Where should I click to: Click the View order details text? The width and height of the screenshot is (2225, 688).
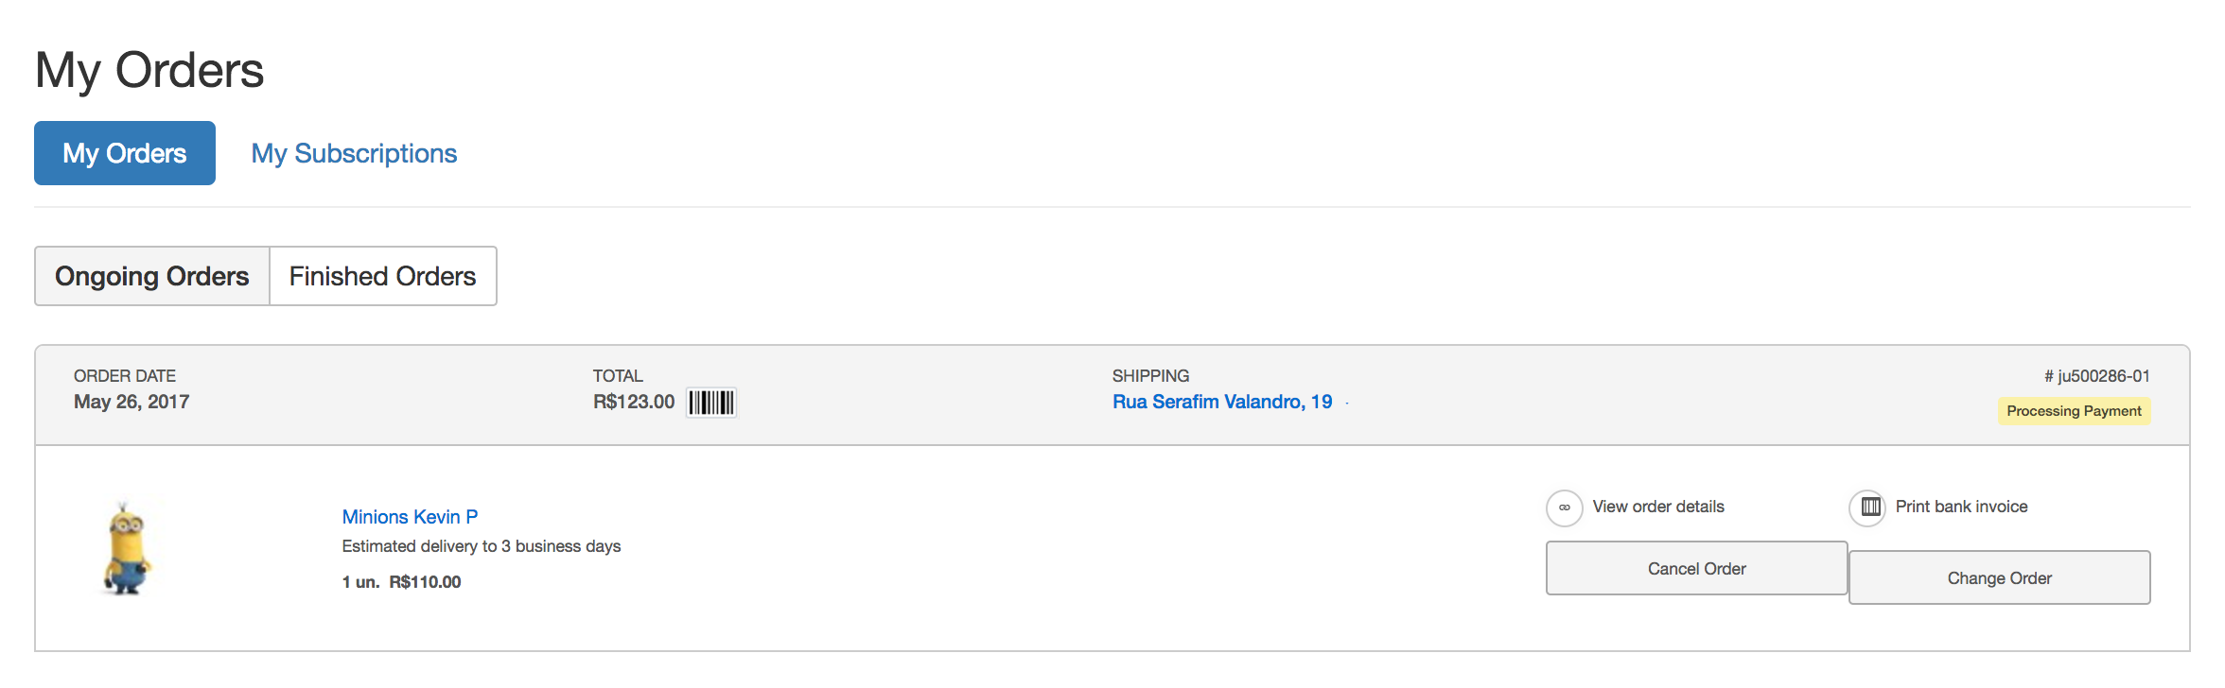(1657, 507)
